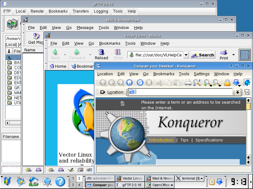Open the Logging menu in gFTP
Image resolution: width=253 pixels, height=189 pixels.
pos(101,11)
